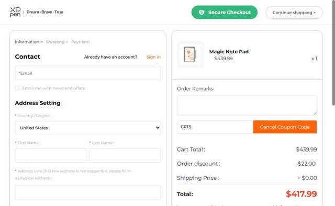Focus the Address Line field
Image resolution: width=335 pixels, height=206 pixels.
click(x=87, y=192)
